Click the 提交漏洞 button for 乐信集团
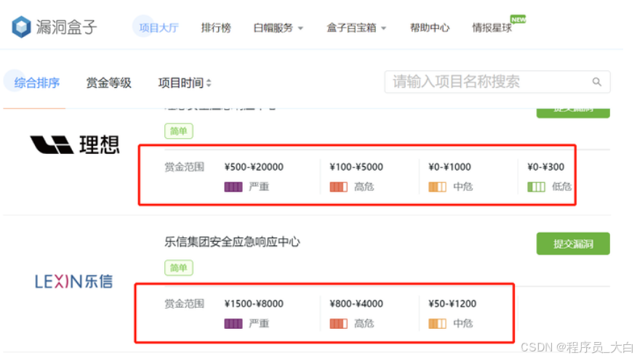 tap(573, 243)
